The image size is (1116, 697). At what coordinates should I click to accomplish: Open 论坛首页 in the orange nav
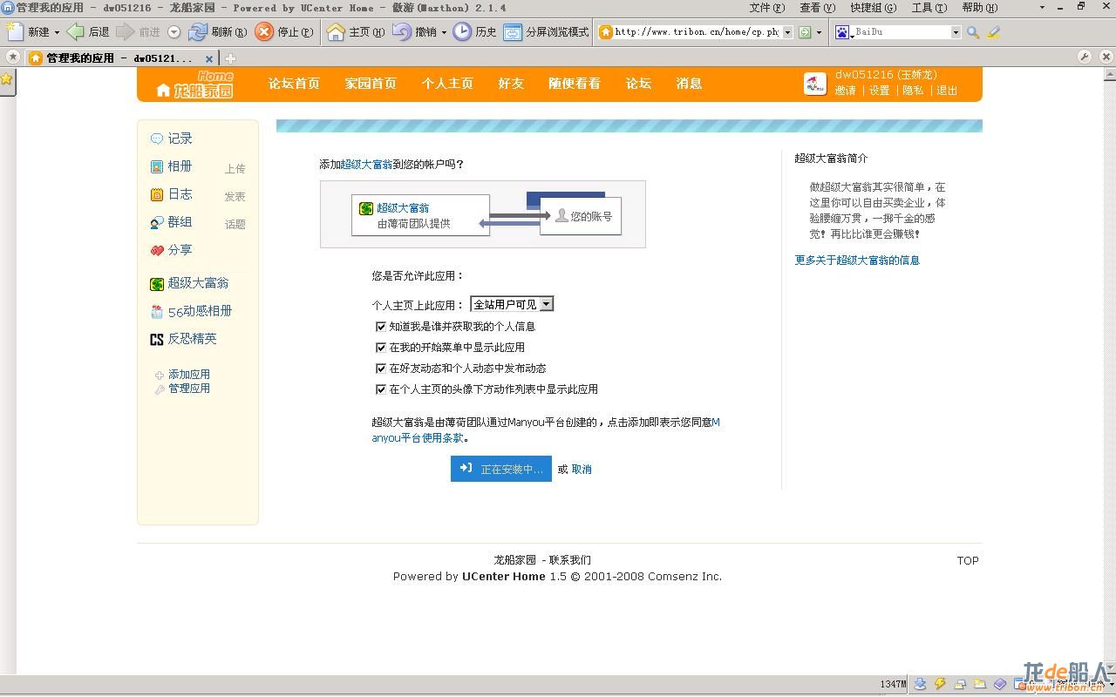(294, 84)
